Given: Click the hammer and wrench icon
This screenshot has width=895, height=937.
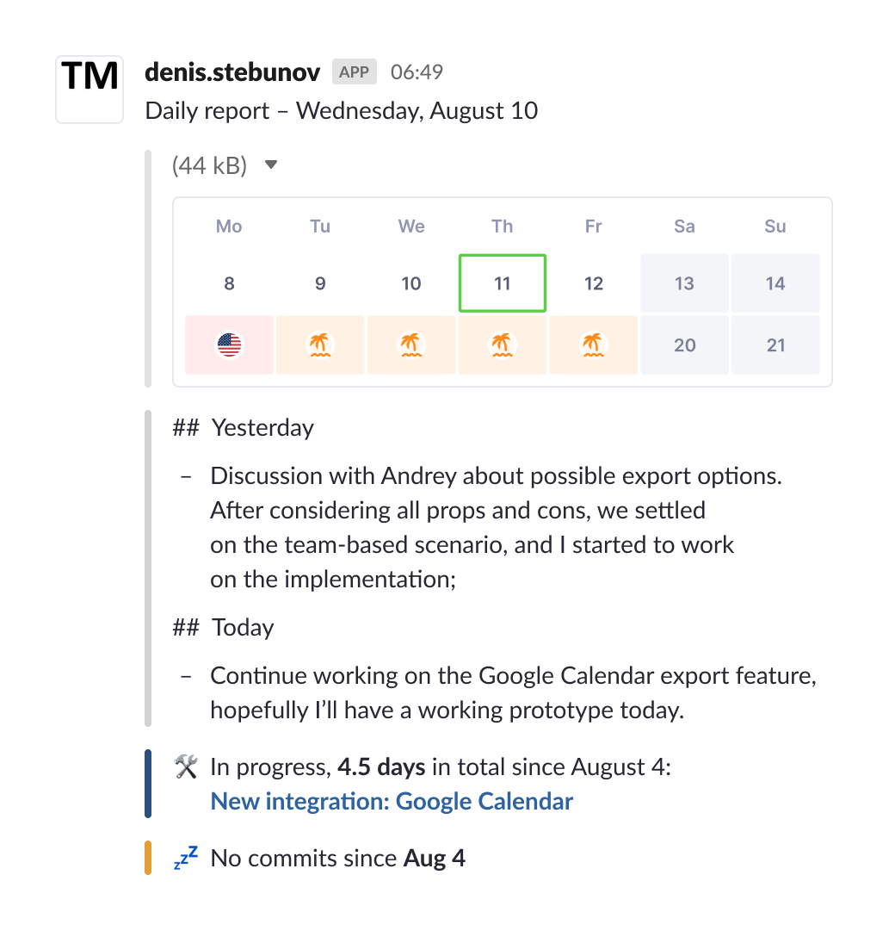Looking at the screenshot, I should point(186,766).
